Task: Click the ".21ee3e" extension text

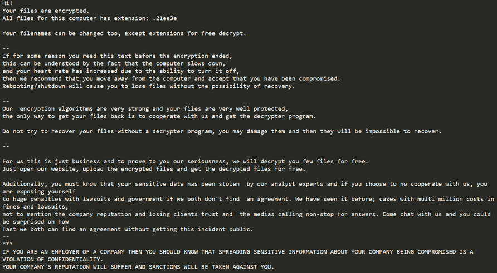Action: click(x=164, y=18)
